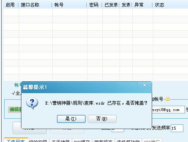Click the 发表 column header
Viewport: 188px width, 142px height.
point(126,5)
